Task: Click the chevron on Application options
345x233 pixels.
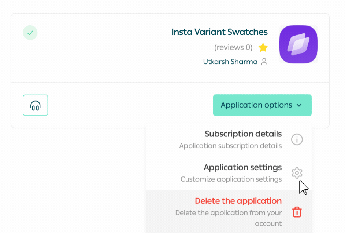Action: point(298,105)
